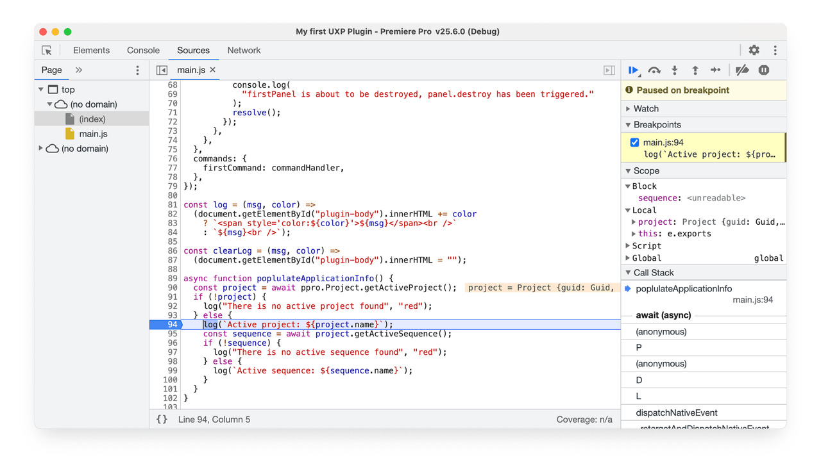Resume script execution in the debugger

click(633, 70)
